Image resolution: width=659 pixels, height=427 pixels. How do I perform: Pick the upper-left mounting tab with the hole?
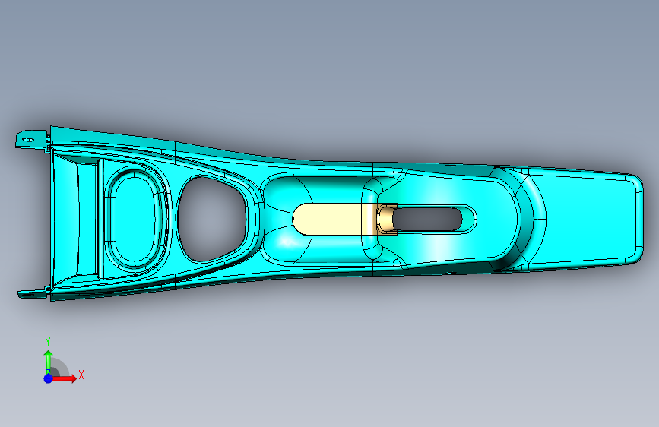[x=31, y=139]
